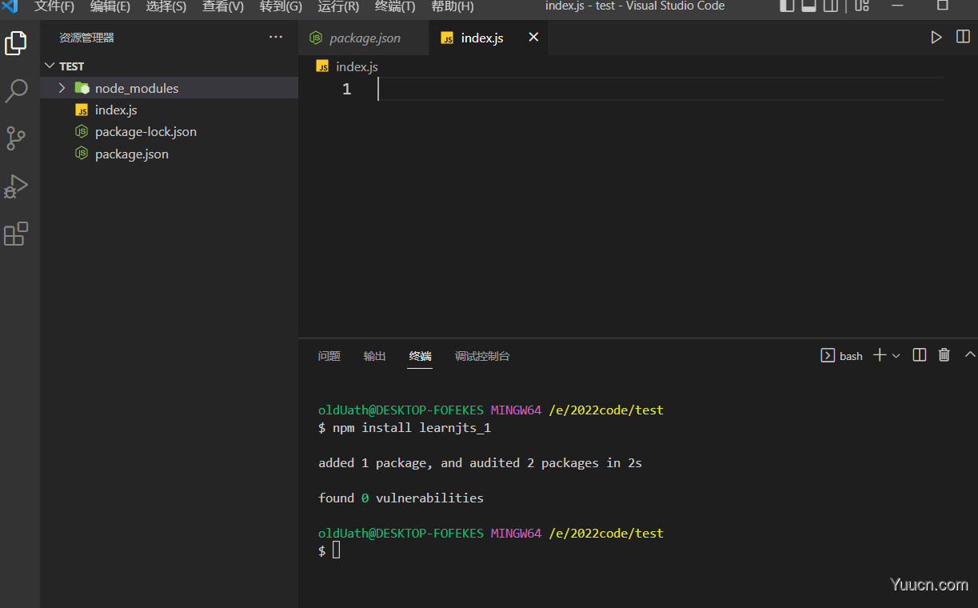978x608 pixels.
Task: Open the Source Control view
Action: [16, 138]
